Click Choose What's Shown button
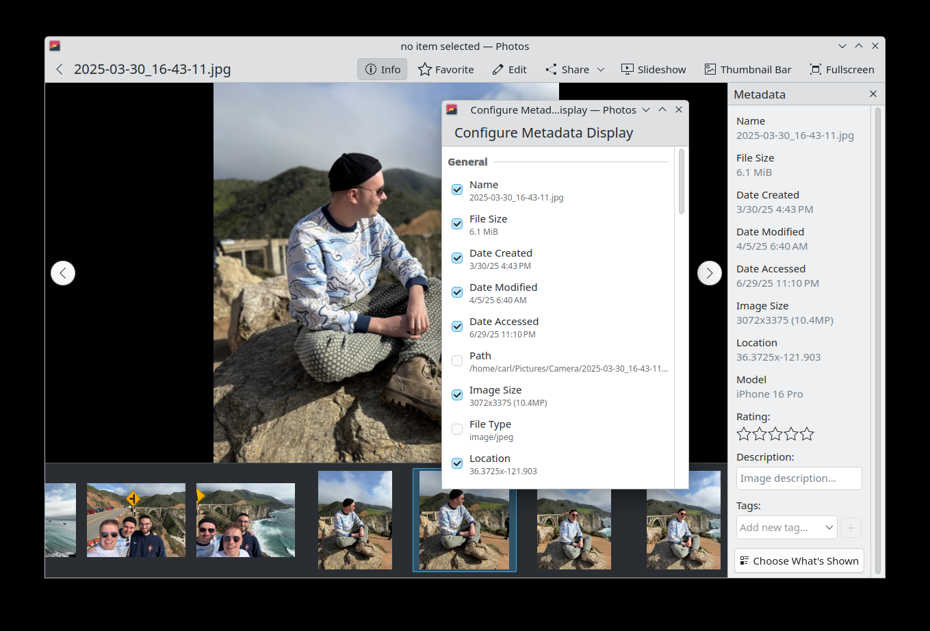The width and height of the screenshot is (930, 631). tap(799, 561)
